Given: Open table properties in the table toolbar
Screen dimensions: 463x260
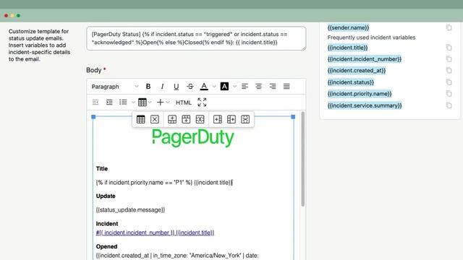Looking at the screenshot, I should pyautogui.click(x=141, y=119).
